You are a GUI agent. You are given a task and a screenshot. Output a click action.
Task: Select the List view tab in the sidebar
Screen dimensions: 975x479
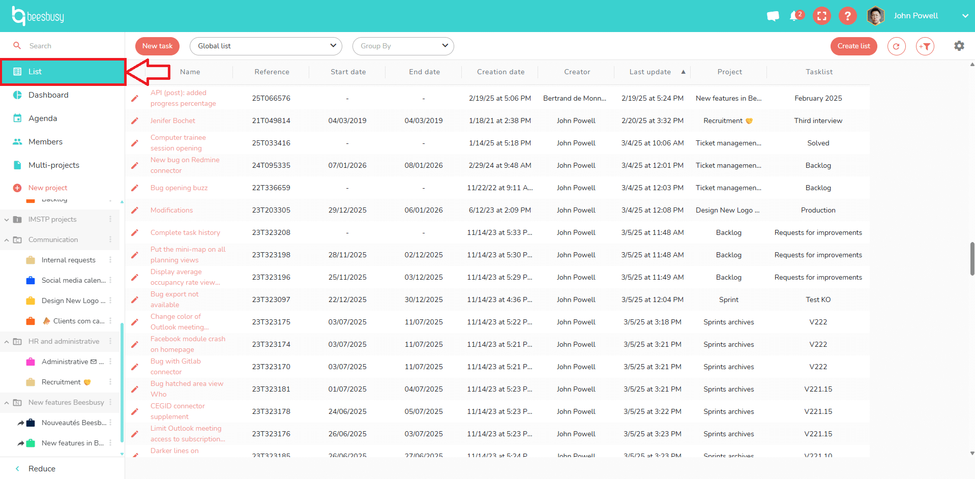(x=35, y=71)
